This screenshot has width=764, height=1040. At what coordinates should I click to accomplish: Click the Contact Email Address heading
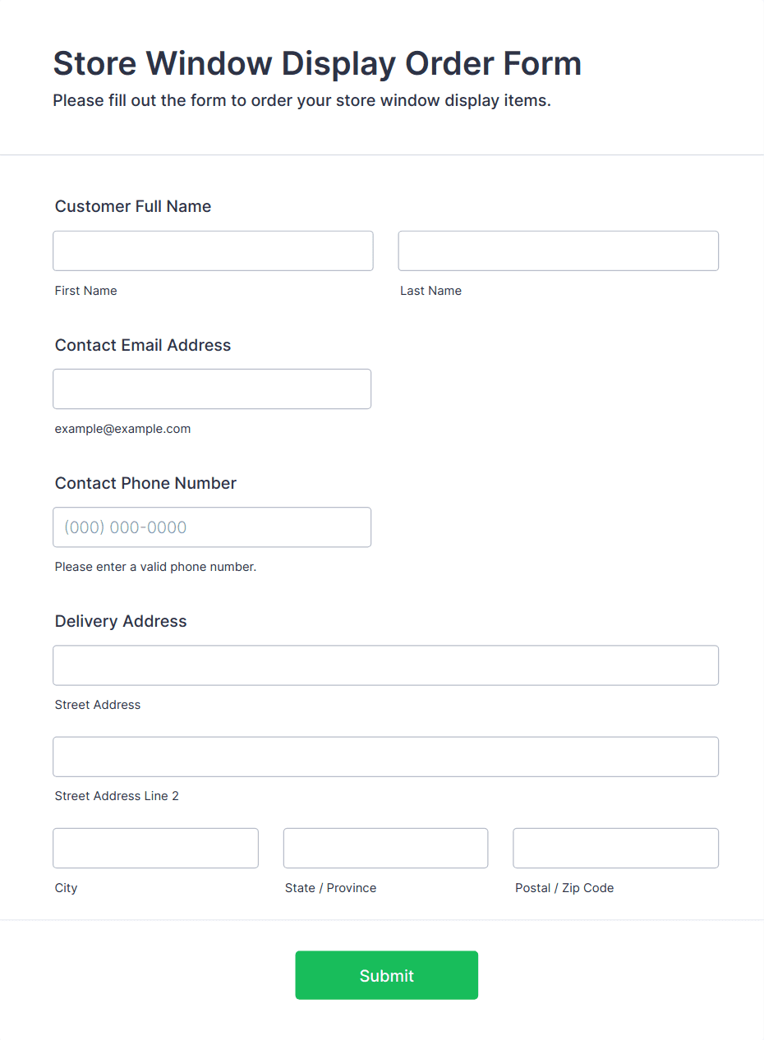142,345
